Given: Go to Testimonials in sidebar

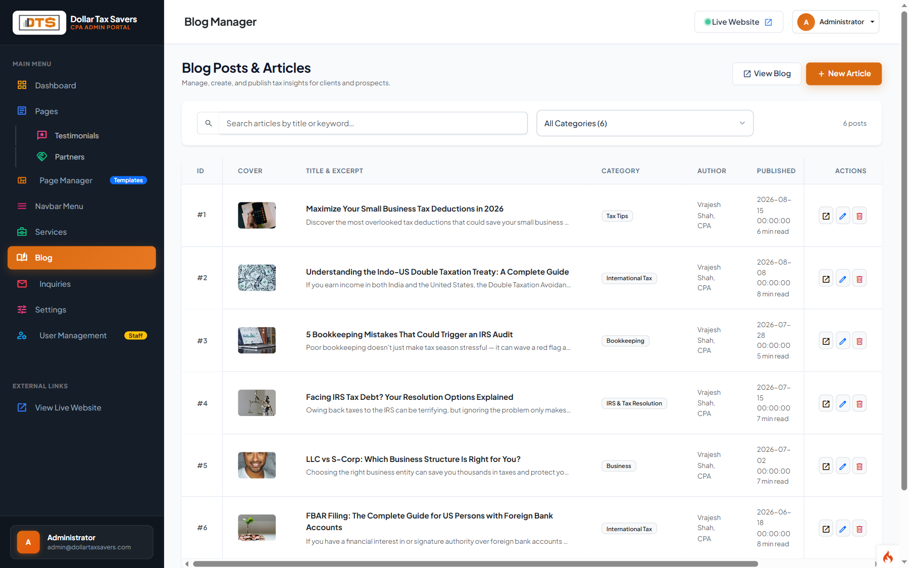Looking at the screenshot, I should pos(77,135).
